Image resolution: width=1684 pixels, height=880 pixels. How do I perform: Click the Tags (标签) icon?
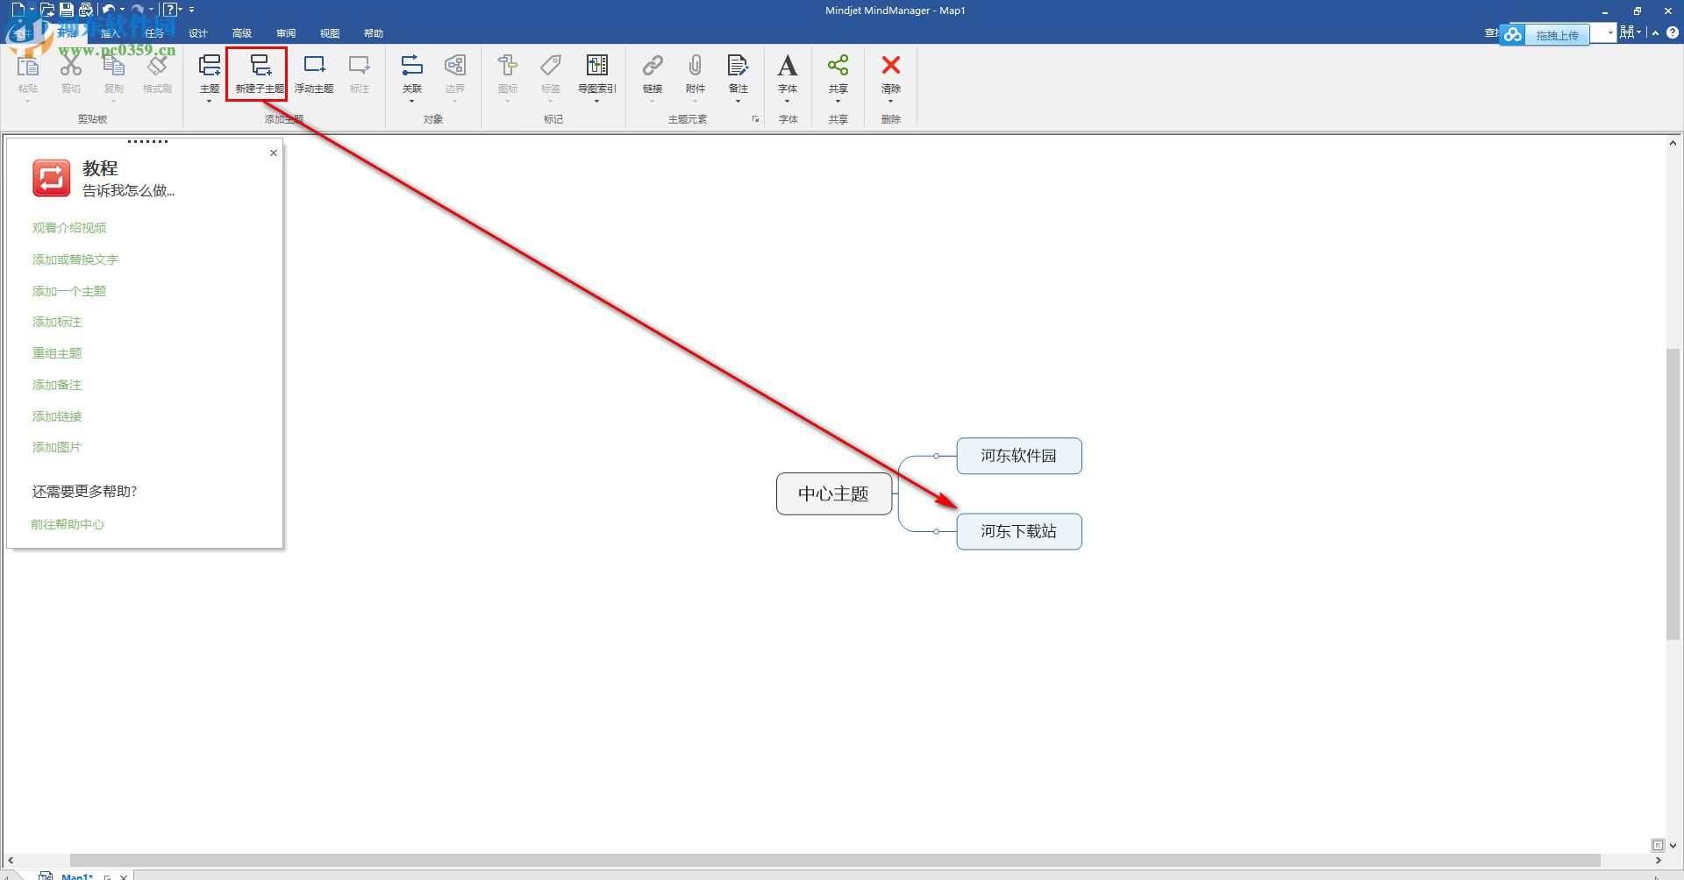pos(551,66)
